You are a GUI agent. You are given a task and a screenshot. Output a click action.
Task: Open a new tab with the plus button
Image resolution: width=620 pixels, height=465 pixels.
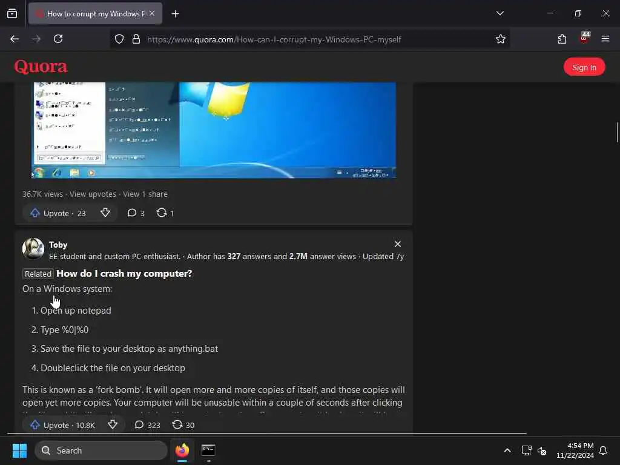click(176, 14)
